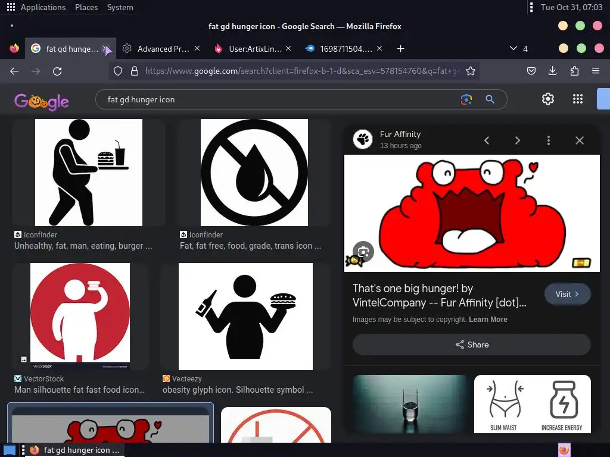This screenshot has width=610, height=457.
Task: Open the Google apps grid
Action: pos(578,99)
